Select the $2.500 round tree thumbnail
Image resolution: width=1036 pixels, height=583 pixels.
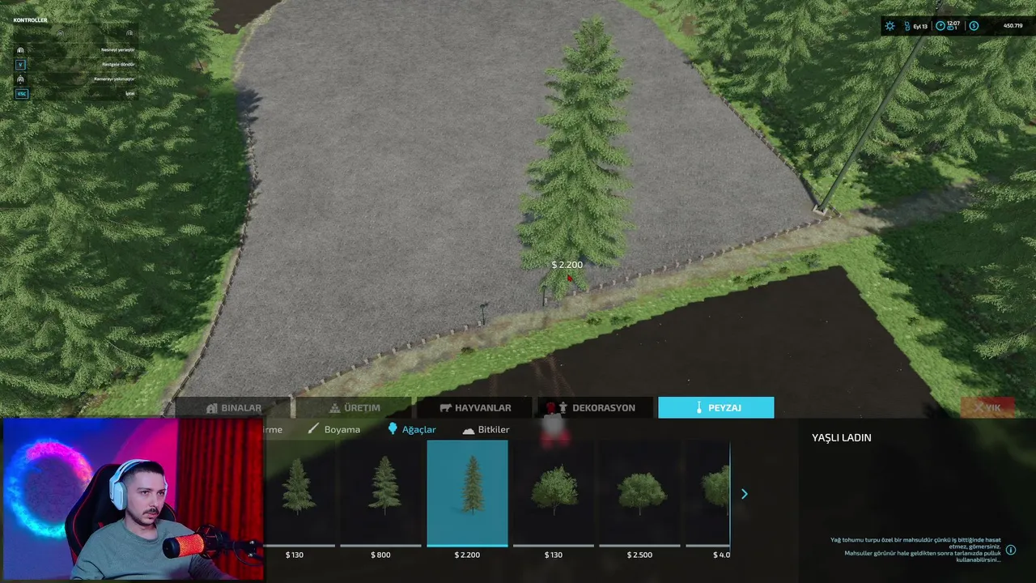point(639,494)
